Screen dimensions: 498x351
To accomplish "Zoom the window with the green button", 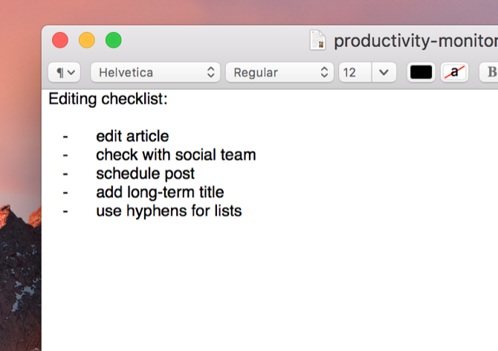I will pyautogui.click(x=113, y=40).
